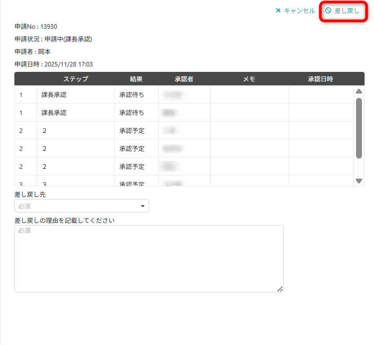Click the キャンセル button
Screen dimensions: 374x345
click(x=295, y=11)
